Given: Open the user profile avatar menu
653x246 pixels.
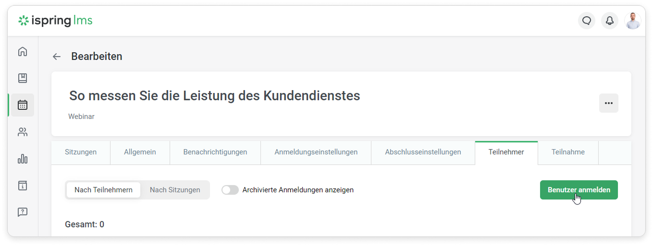Looking at the screenshot, I should (632, 21).
